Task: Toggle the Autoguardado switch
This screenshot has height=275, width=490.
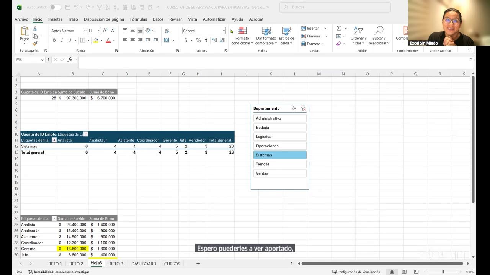Action: (55, 7)
